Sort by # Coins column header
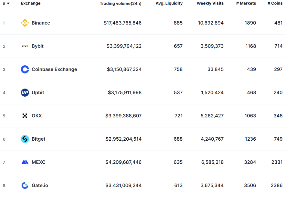Screen dimensions: 286x199 (x=275, y=3)
